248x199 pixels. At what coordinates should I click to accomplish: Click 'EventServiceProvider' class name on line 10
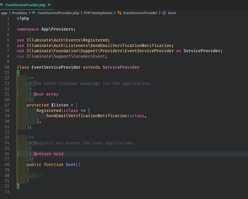56,67
